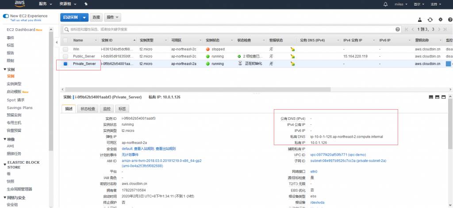This screenshot has width=453, height=208.
Task: Click the 连接 connect button
Action: [96, 17]
